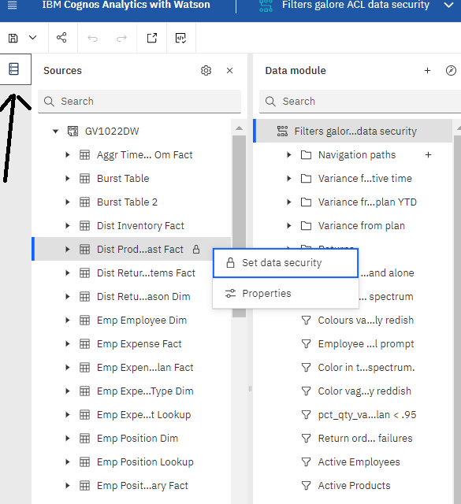Select Employee ...l prompt filter
Image resolution: width=461 pixels, height=504 pixels.
click(x=366, y=344)
